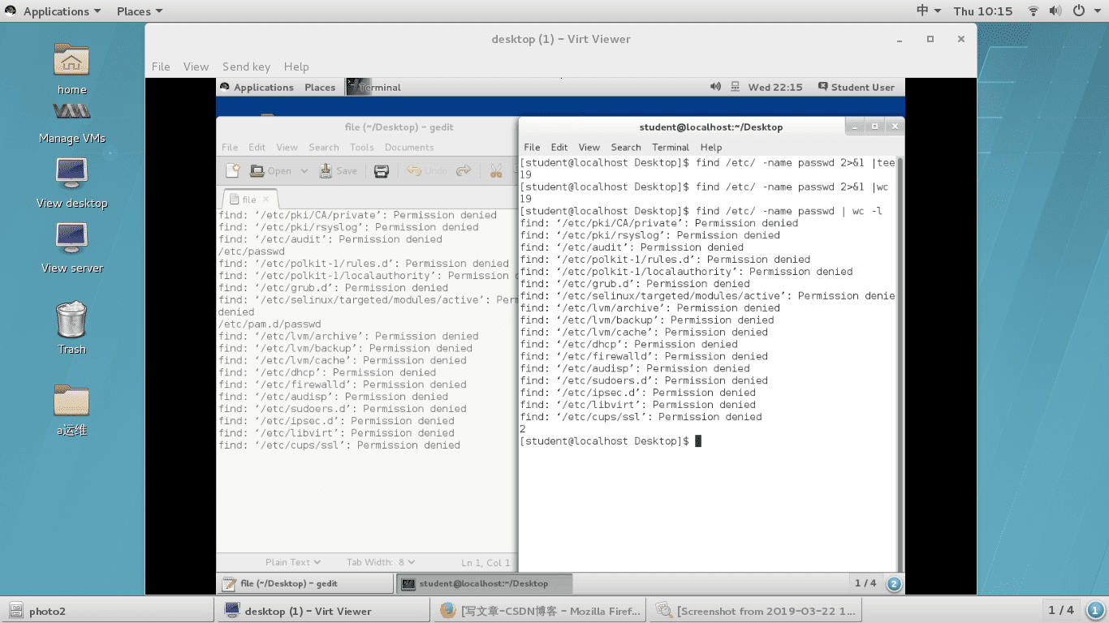The height and width of the screenshot is (623, 1109).
Task: Open the Documents menu in gedit
Action: coord(409,147)
